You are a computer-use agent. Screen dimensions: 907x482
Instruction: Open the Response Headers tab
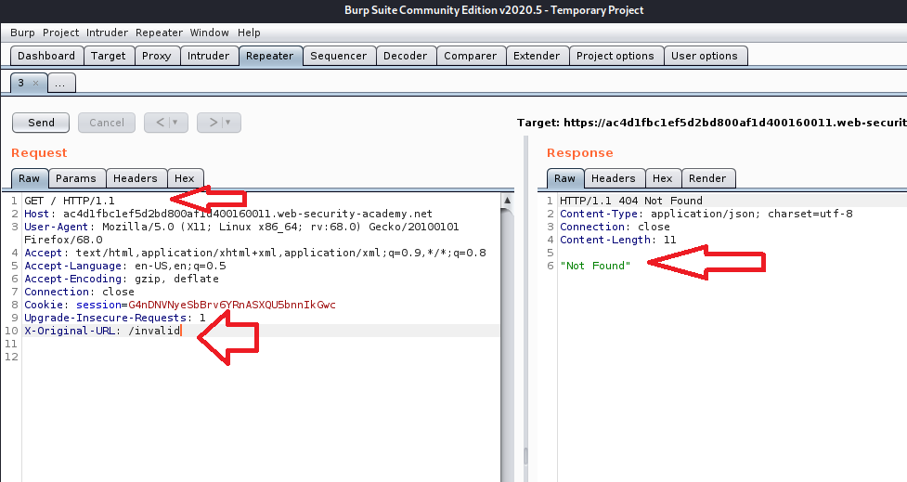click(x=613, y=178)
